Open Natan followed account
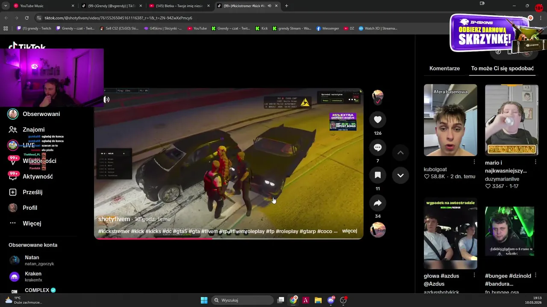 point(32,261)
